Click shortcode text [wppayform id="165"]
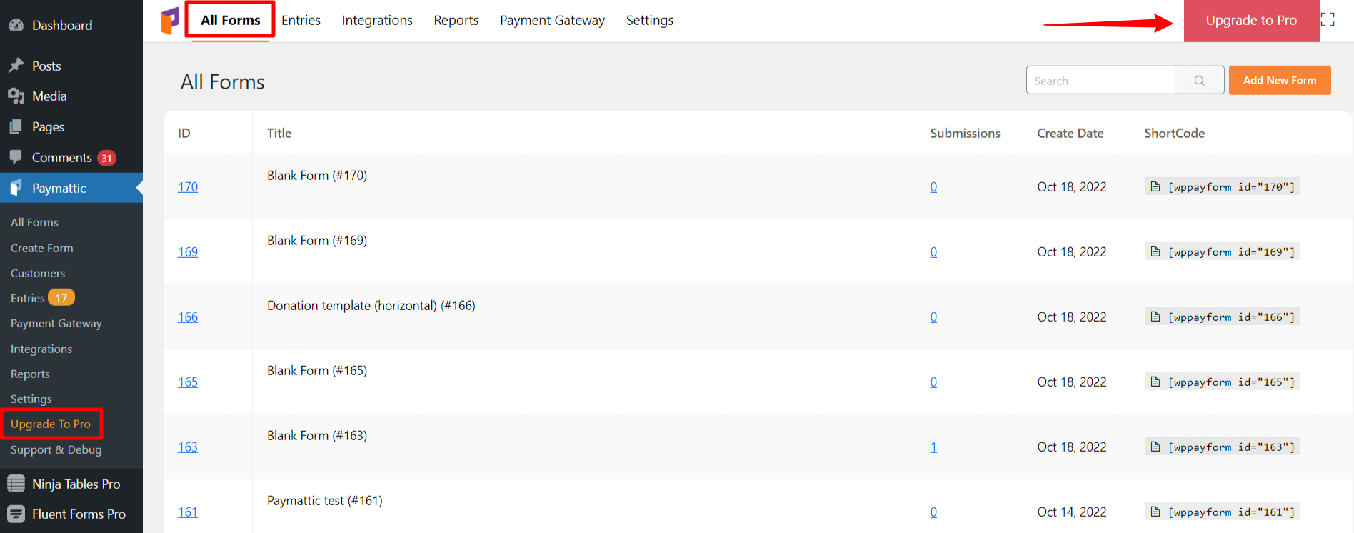 [1231, 382]
